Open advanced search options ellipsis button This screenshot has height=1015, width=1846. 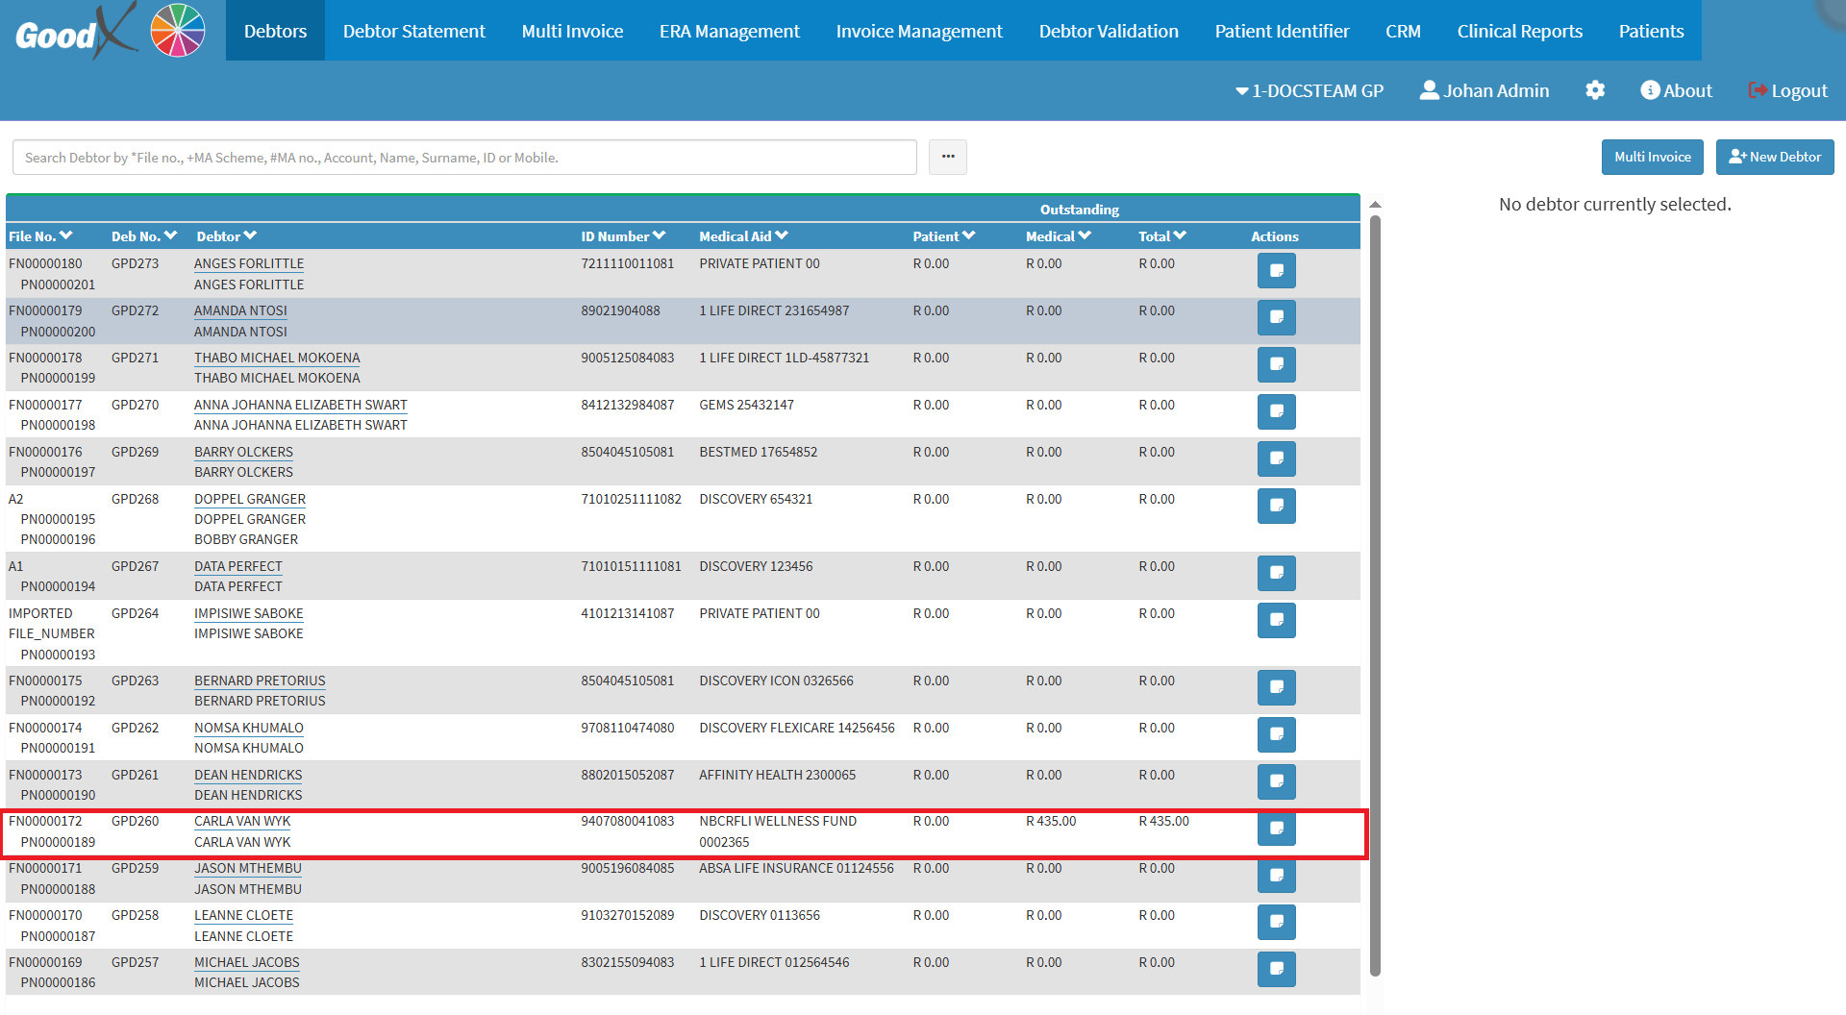pos(947,157)
